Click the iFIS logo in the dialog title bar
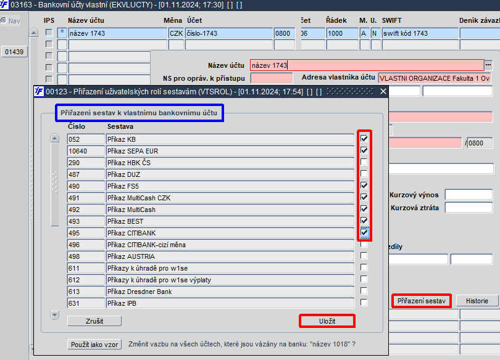This screenshot has width=500, height=360. click(39, 91)
